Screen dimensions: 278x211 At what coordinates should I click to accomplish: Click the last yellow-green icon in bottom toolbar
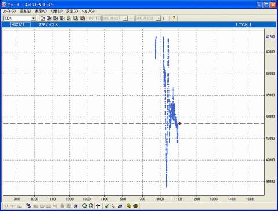coord(136,206)
